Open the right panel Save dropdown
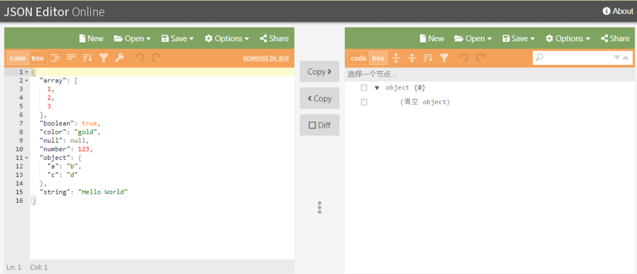637x274 pixels. 518,38
